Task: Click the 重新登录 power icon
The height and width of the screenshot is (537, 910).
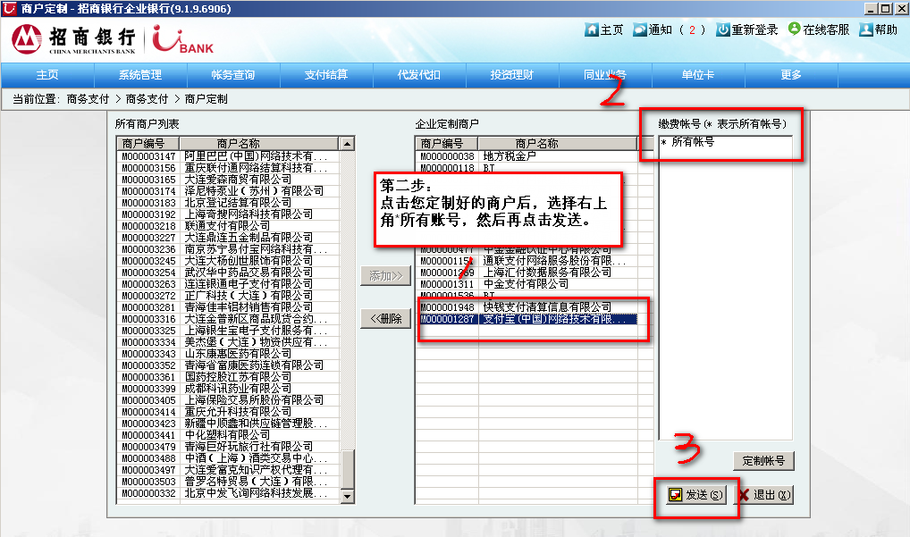Action: click(723, 29)
